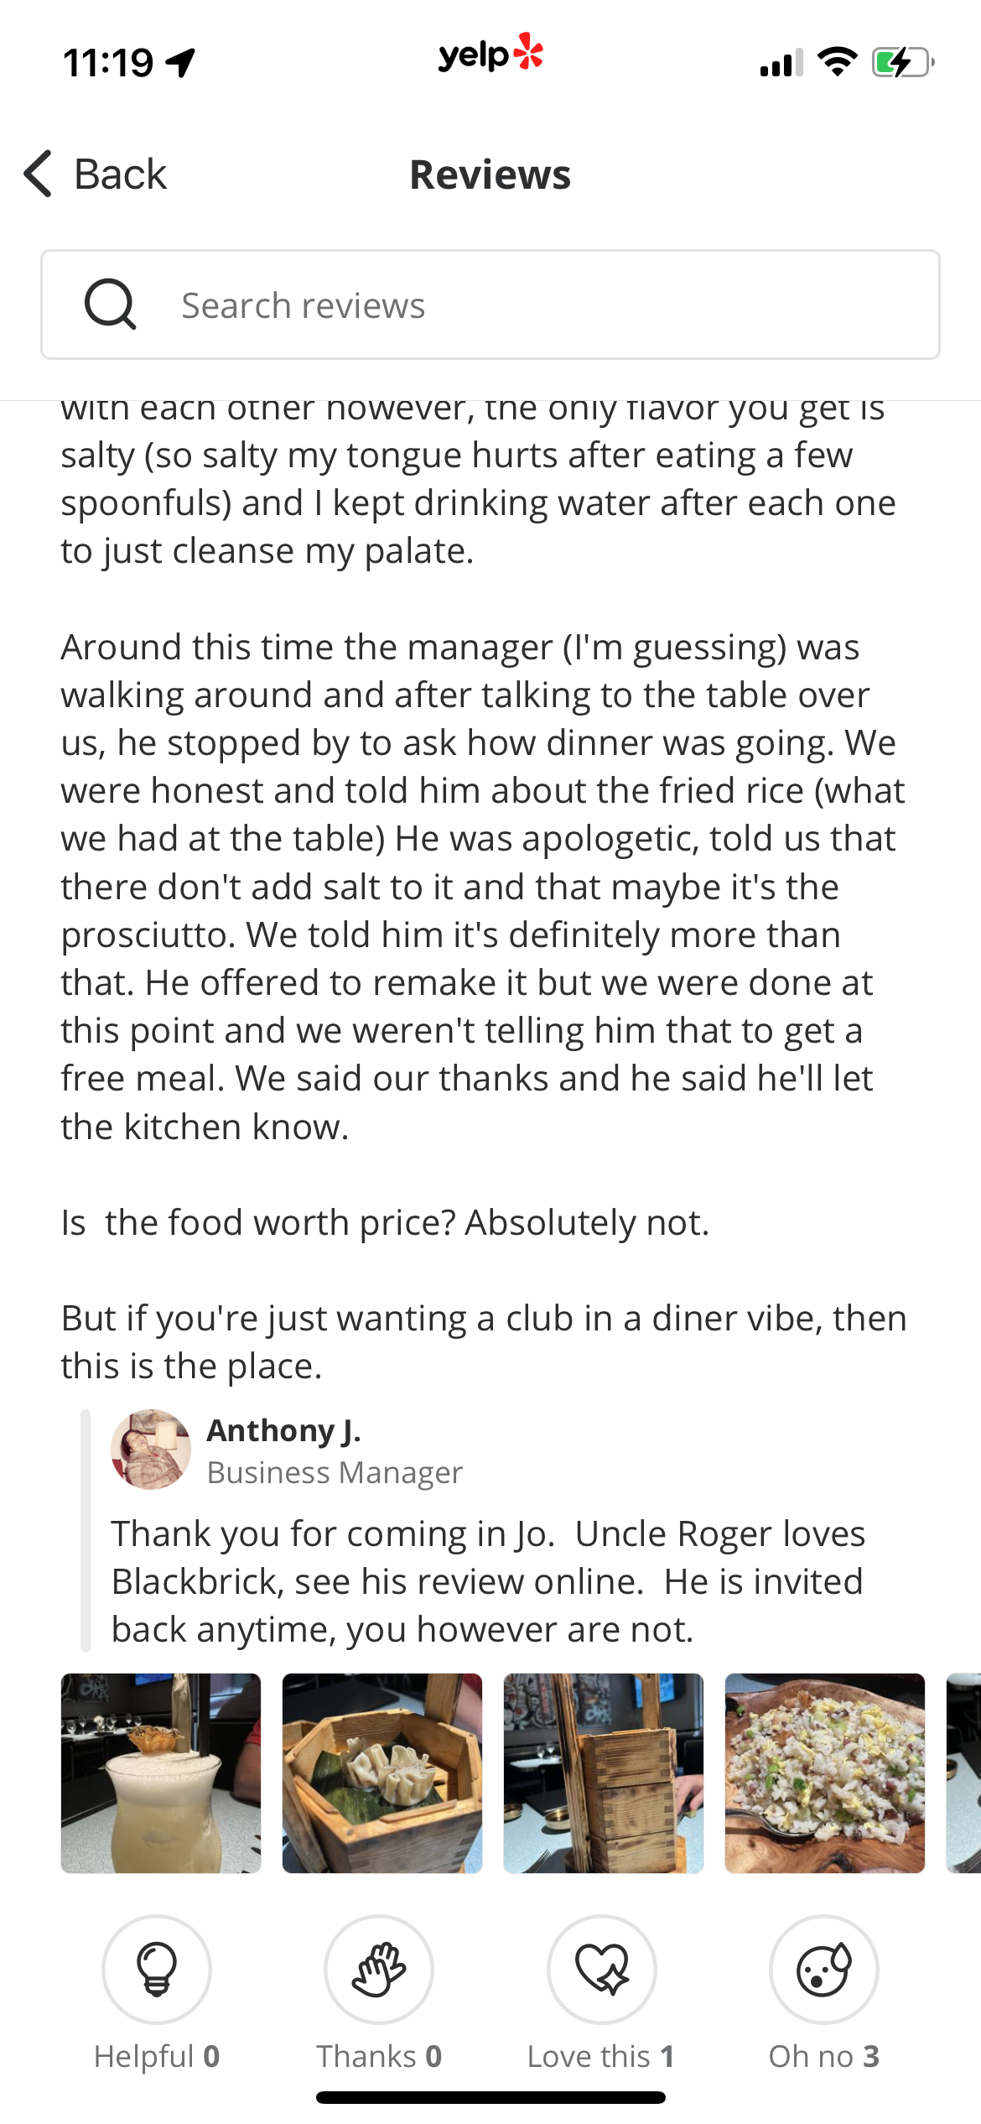981x2124 pixels.
Task: Tap the Love this heart icon
Action: pyautogui.click(x=602, y=1968)
